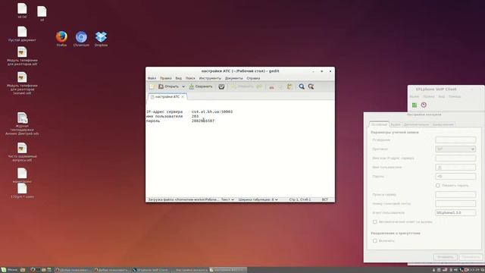The image size is (485, 273).
Task: Click the Прокси сервер input field
Action: pos(455,195)
